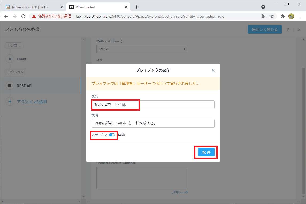The width and height of the screenshot is (306, 204).
Task: Click the browser profile avatar
Action: (x=291, y=16)
